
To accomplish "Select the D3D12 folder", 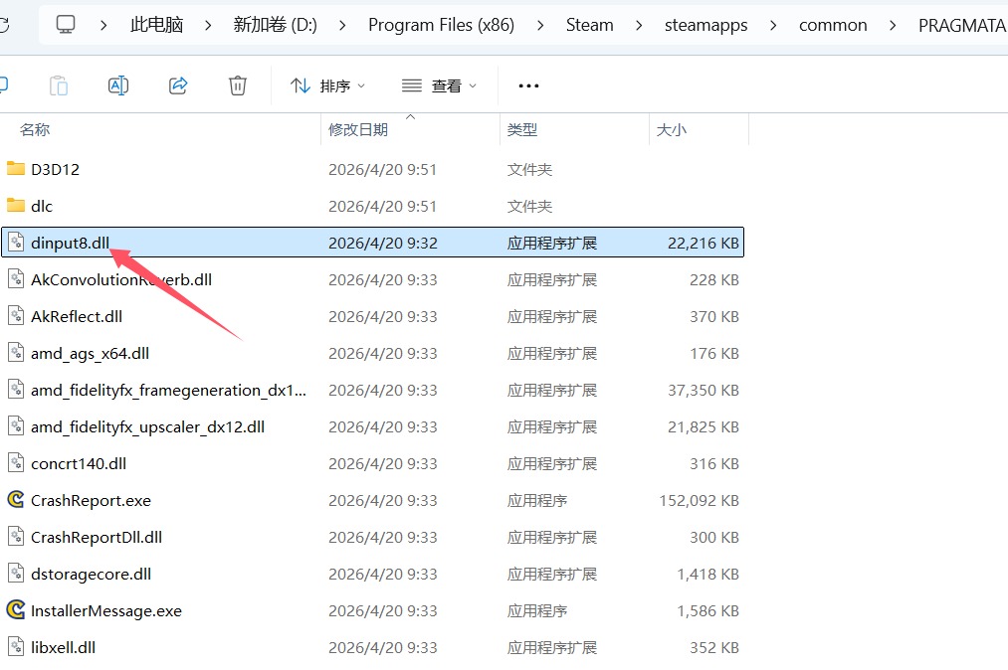I will pyautogui.click(x=55, y=169).
